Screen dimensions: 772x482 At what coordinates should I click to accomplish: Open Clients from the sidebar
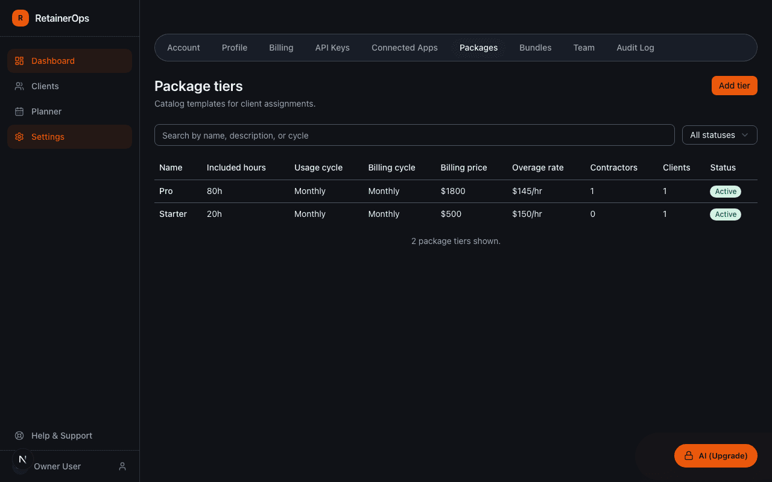pyautogui.click(x=69, y=86)
